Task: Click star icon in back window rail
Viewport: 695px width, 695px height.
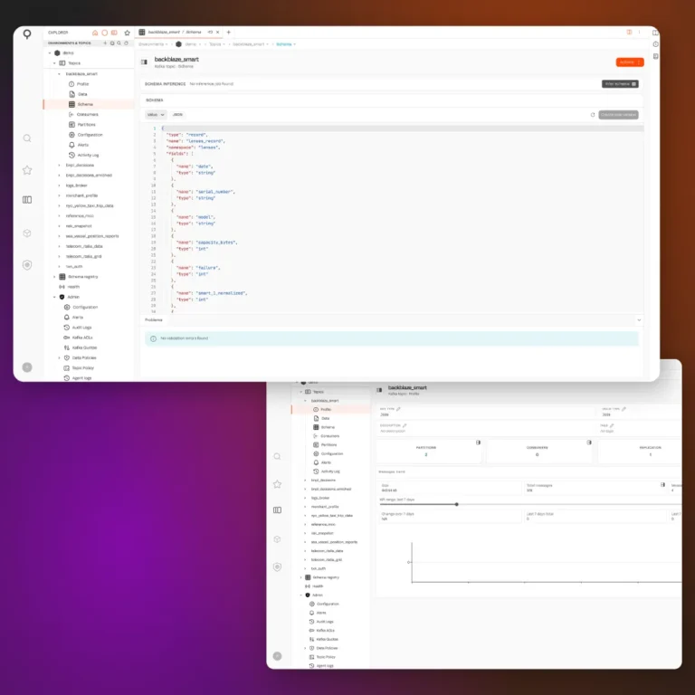Action: click(277, 484)
